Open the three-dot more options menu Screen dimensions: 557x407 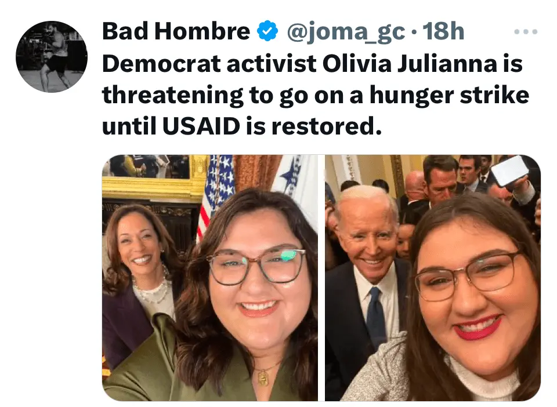coord(526,31)
